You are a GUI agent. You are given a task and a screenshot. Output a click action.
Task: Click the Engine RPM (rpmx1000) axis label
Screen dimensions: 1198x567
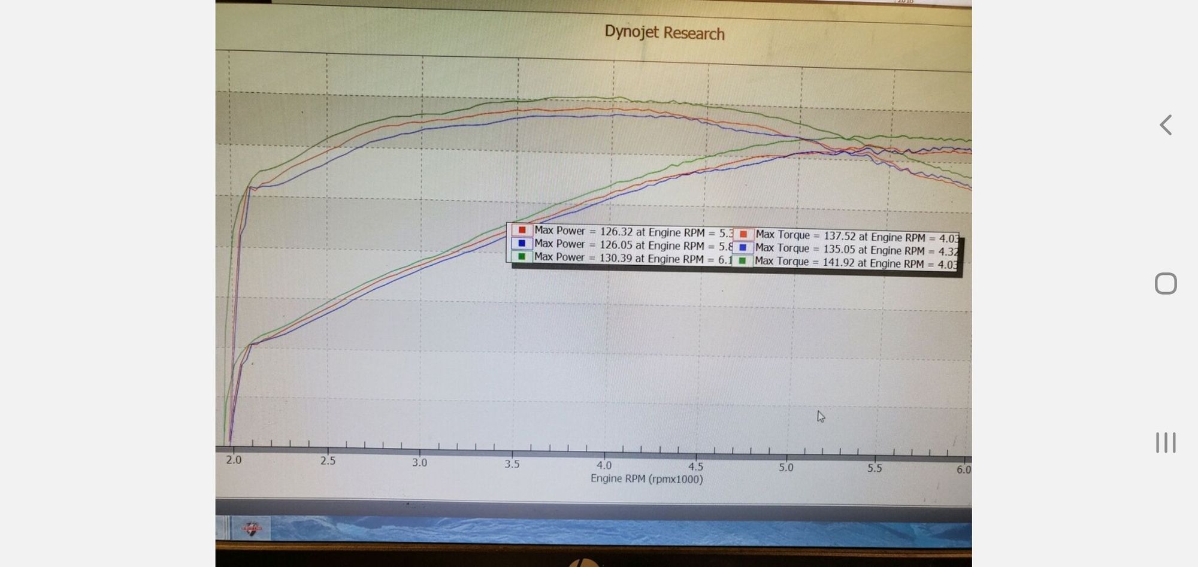(x=646, y=479)
